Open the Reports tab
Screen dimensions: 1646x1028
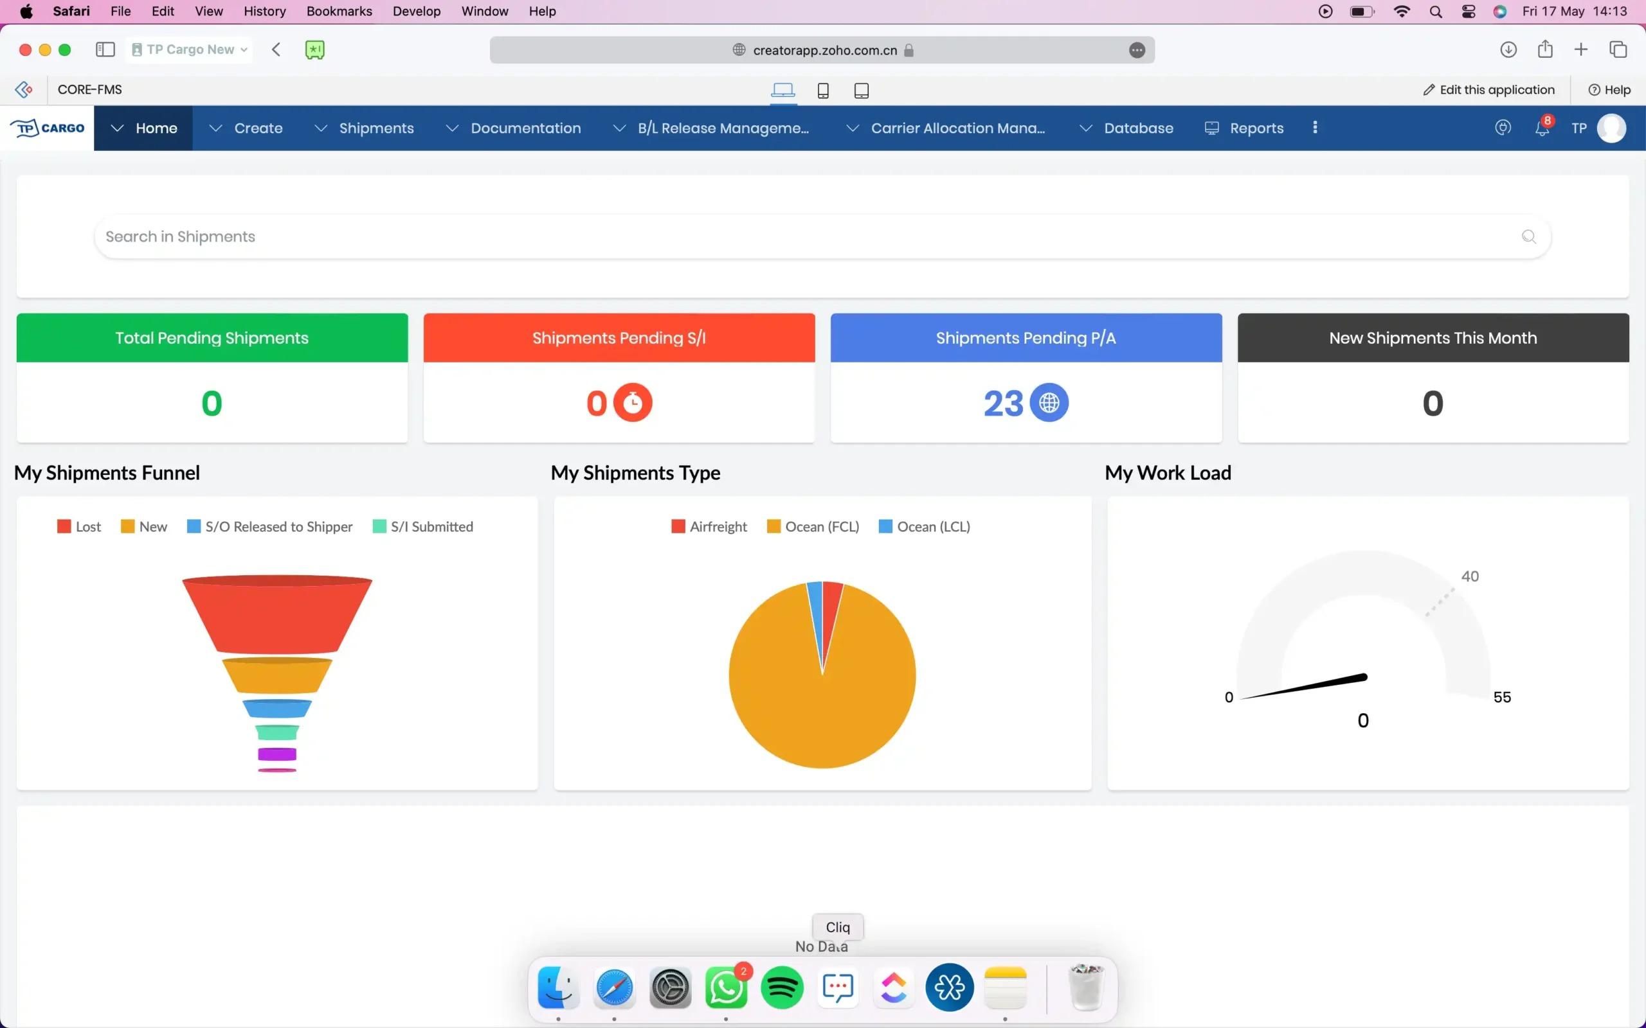[x=1245, y=128]
